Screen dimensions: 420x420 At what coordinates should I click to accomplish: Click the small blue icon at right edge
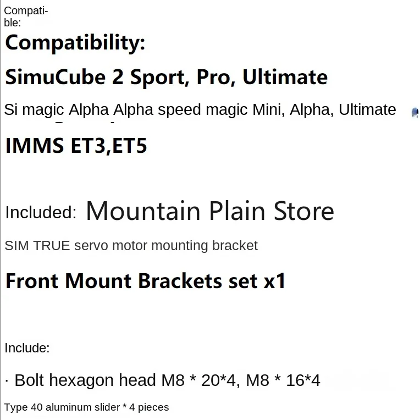click(415, 113)
